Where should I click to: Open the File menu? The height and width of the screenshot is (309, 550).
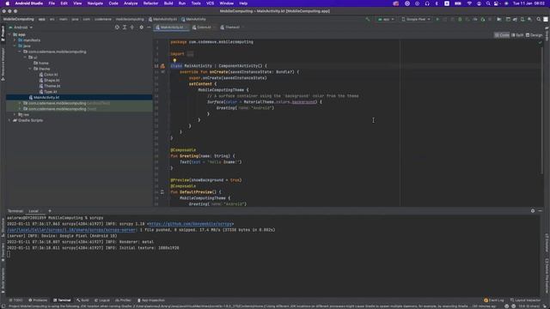point(52,3)
